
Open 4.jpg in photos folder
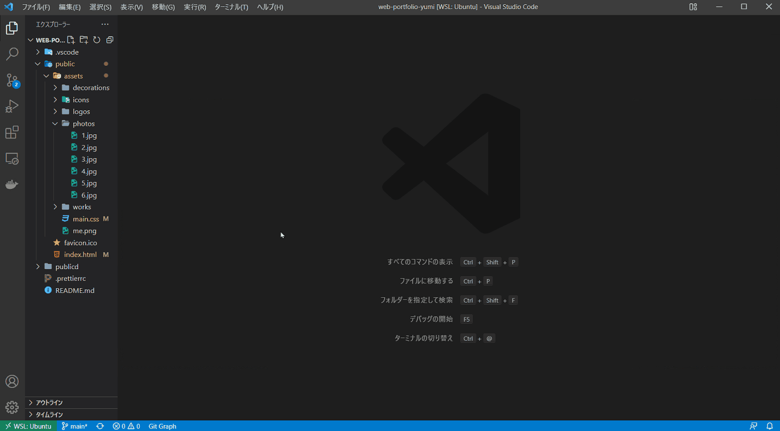71,171
